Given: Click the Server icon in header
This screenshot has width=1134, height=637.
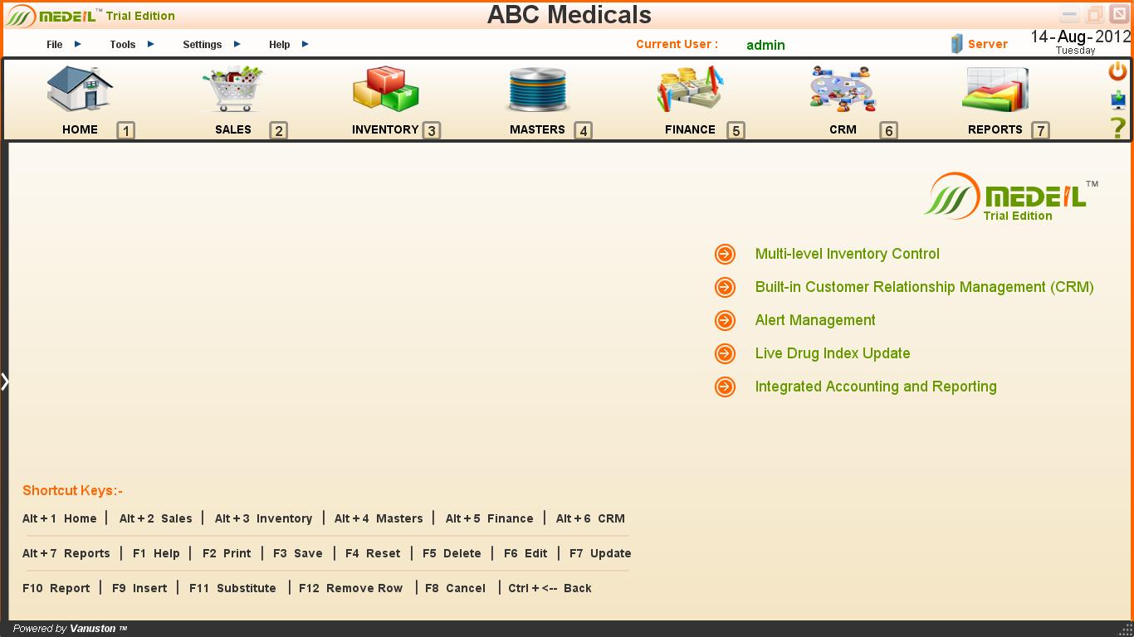Looking at the screenshot, I should coord(956,44).
